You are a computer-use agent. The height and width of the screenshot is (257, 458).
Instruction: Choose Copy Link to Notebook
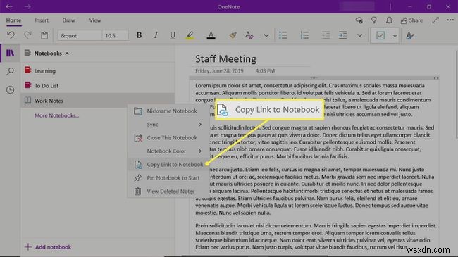click(x=168, y=165)
